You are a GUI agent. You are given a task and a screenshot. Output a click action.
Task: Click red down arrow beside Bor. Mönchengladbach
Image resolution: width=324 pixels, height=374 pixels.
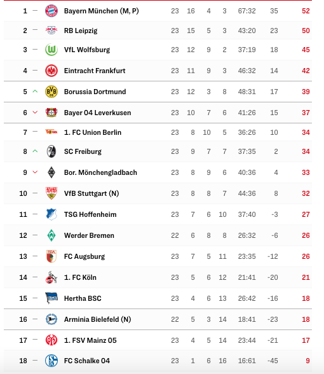pos(35,172)
